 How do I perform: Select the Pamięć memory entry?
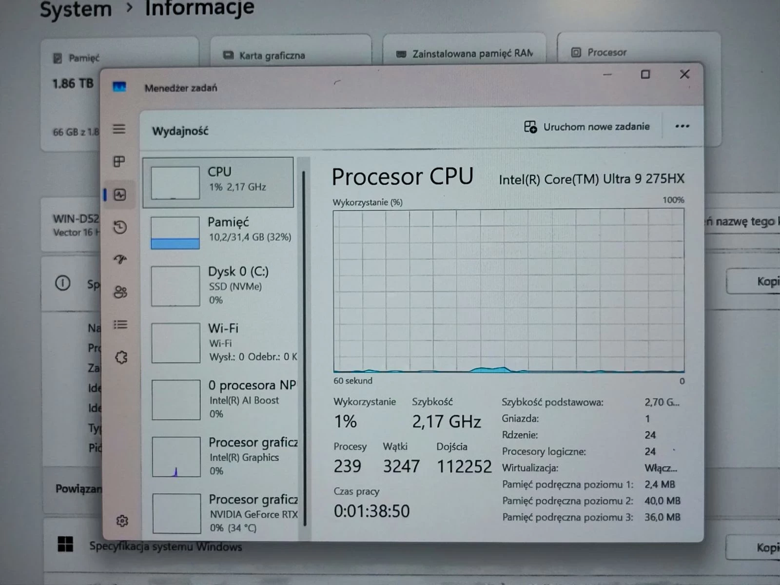222,231
